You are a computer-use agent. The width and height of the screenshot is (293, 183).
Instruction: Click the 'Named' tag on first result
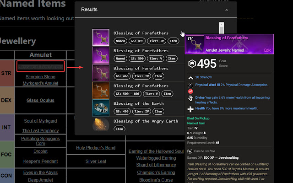[120, 41]
